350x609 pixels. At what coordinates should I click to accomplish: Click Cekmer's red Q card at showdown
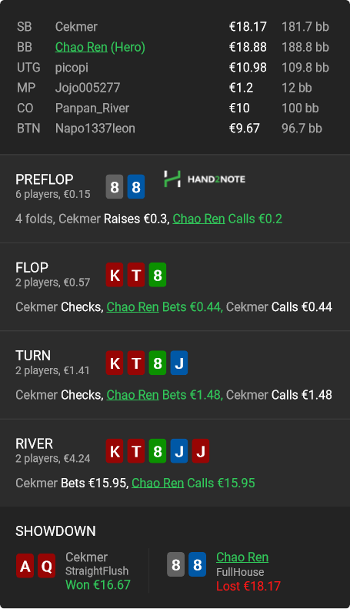[47, 567]
